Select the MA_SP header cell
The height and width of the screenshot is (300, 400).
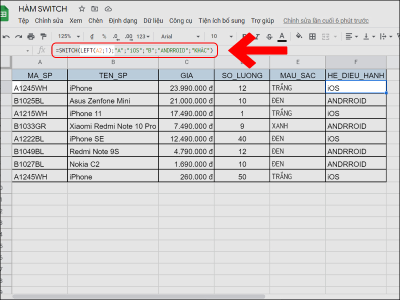click(x=40, y=75)
